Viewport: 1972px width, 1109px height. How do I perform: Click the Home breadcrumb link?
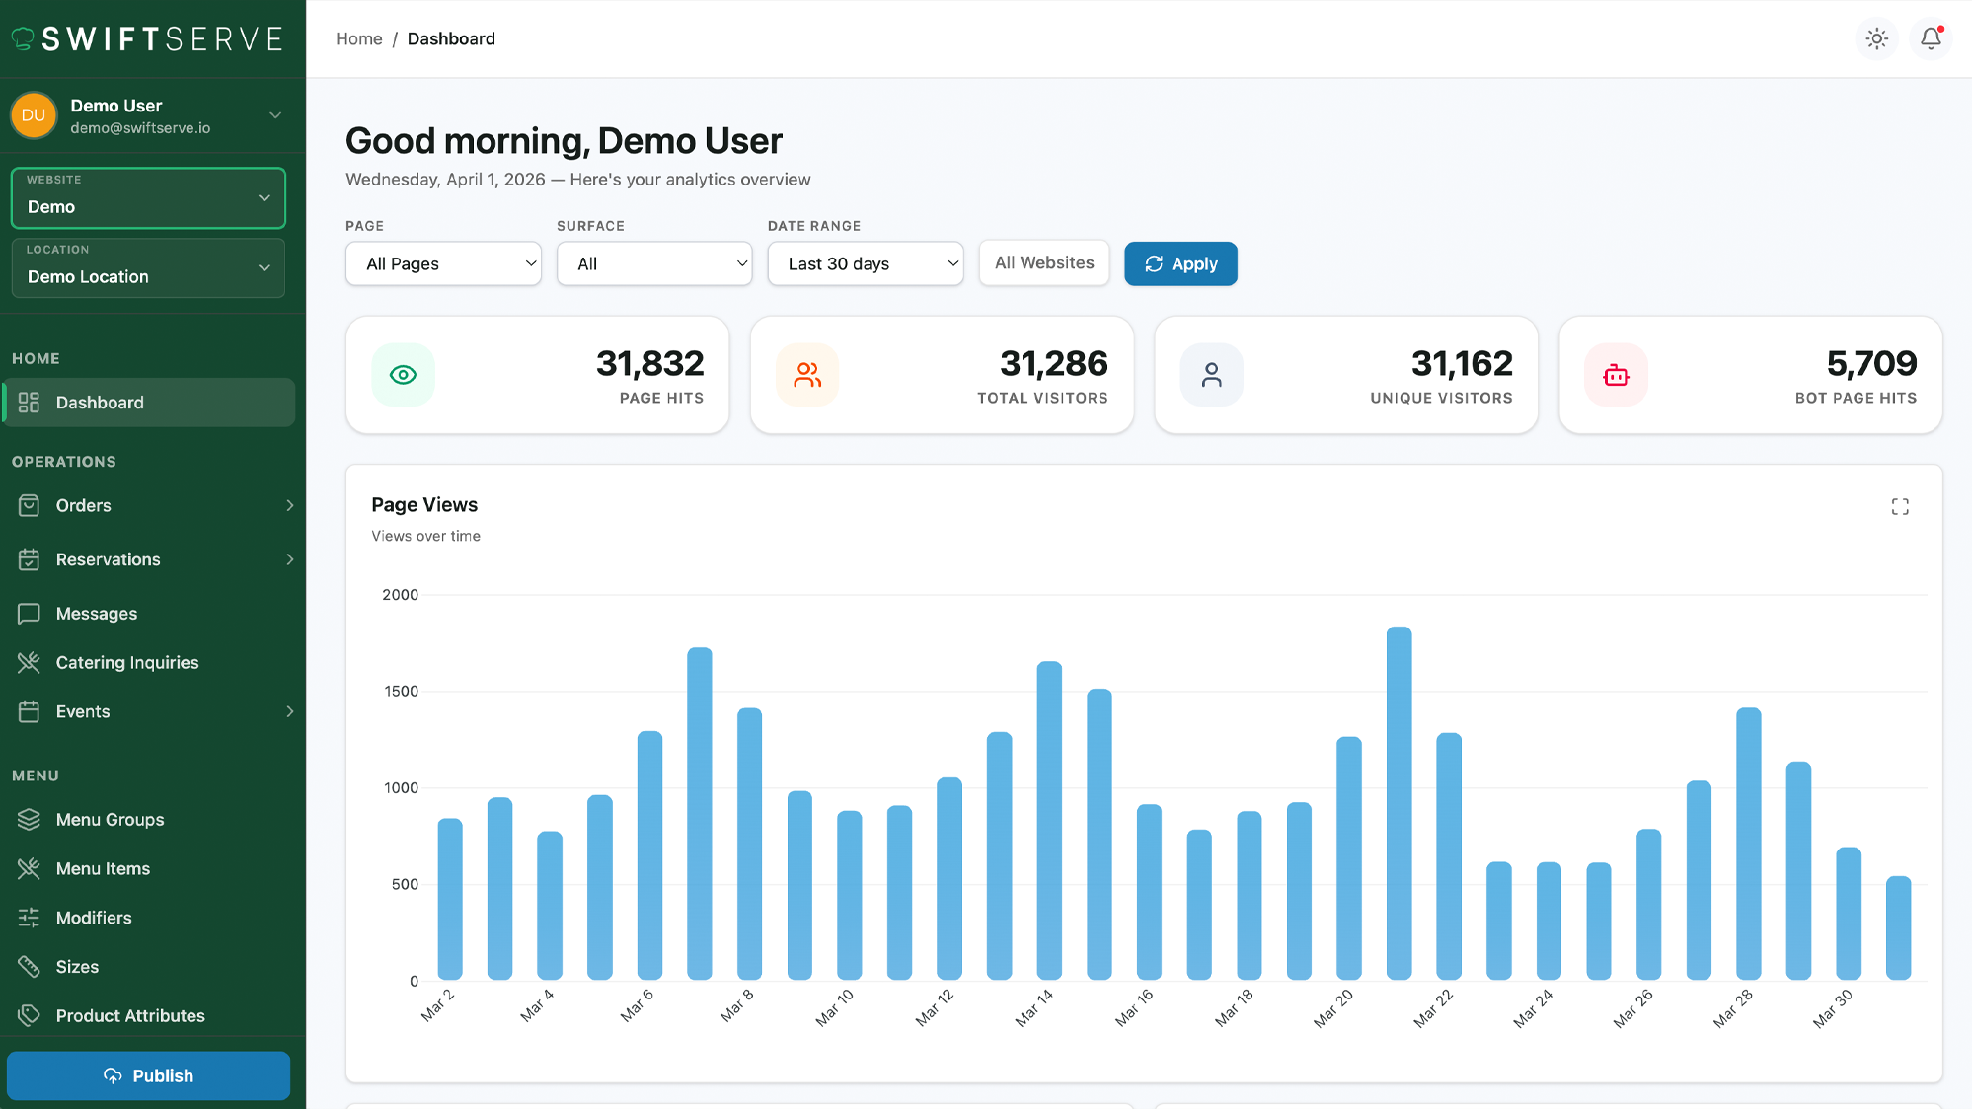(x=358, y=38)
